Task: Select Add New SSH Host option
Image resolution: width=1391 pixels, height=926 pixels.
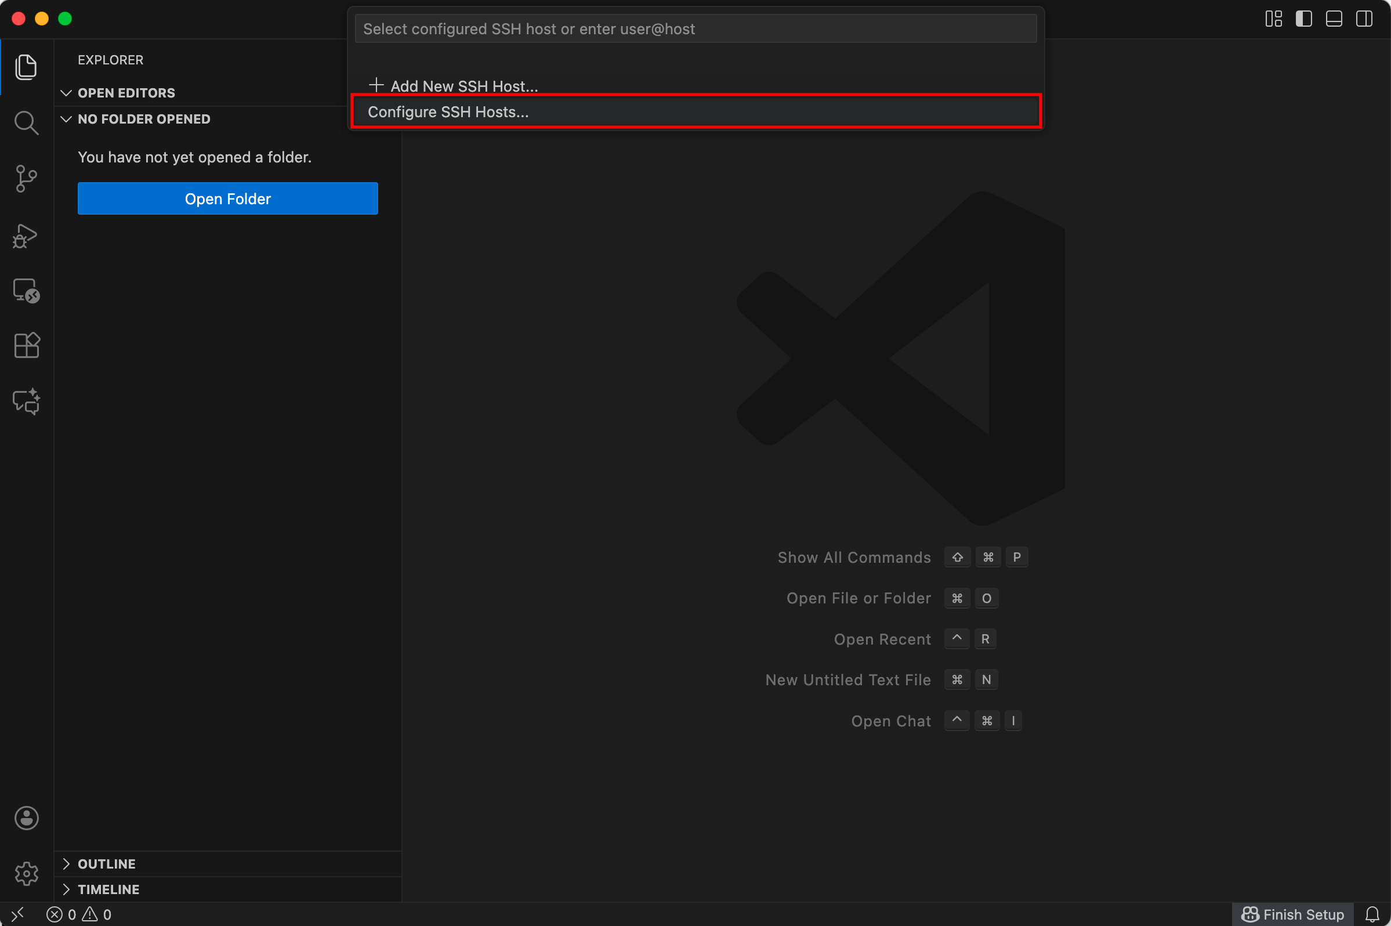Action: 464,86
